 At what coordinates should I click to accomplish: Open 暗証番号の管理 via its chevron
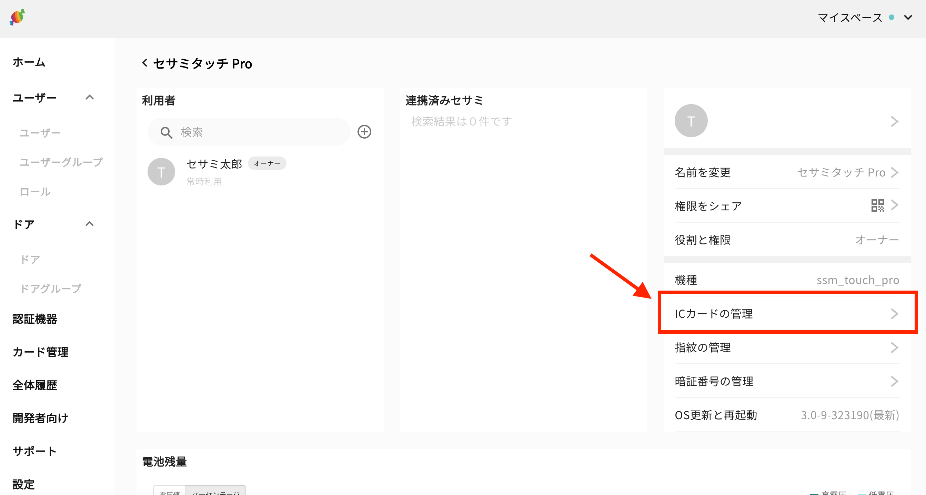pos(895,381)
